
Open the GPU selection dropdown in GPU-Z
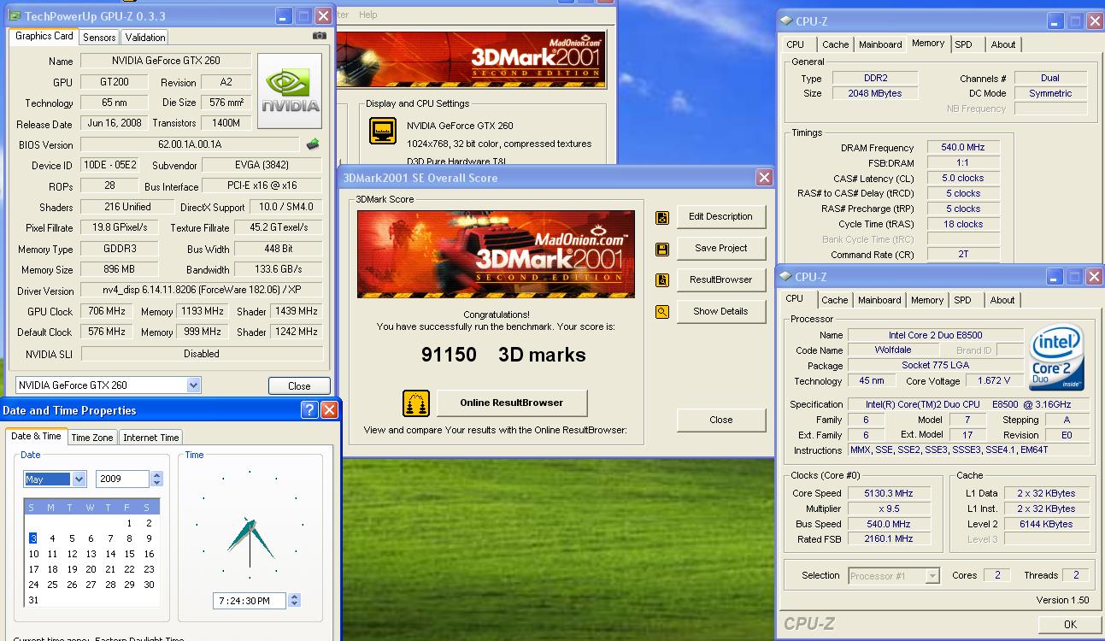pyautogui.click(x=193, y=385)
